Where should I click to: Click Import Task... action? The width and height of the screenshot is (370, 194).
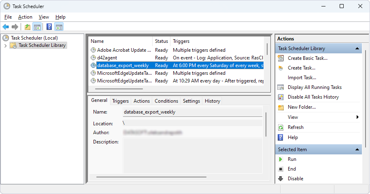click(302, 78)
